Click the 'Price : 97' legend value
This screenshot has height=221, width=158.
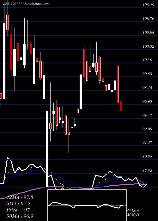point(18,210)
